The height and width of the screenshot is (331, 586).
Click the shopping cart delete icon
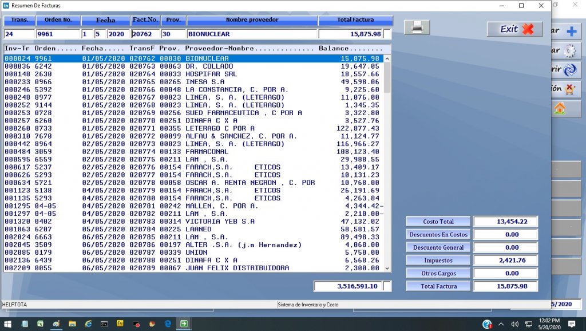click(x=570, y=89)
